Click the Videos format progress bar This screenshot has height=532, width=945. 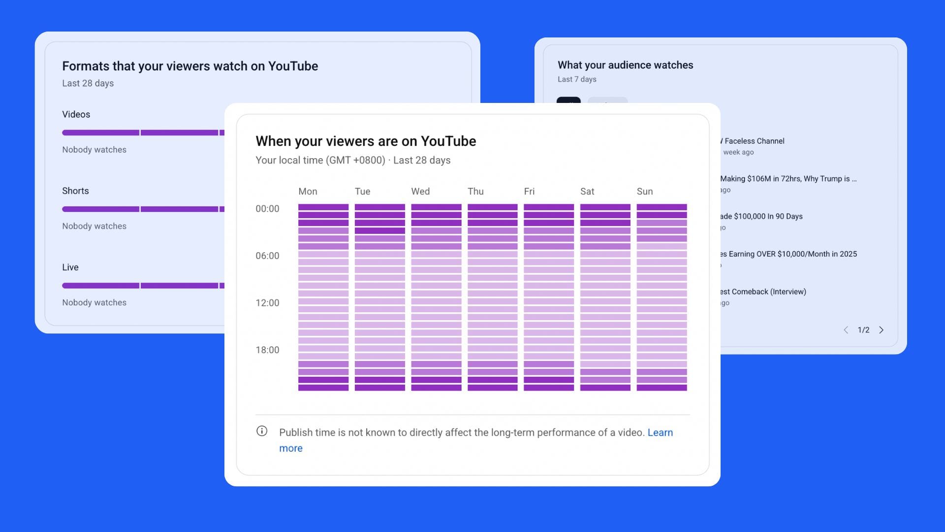coord(143,133)
